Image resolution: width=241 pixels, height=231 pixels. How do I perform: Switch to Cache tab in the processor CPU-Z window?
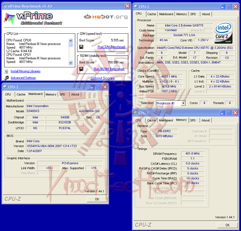pos(152,14)
